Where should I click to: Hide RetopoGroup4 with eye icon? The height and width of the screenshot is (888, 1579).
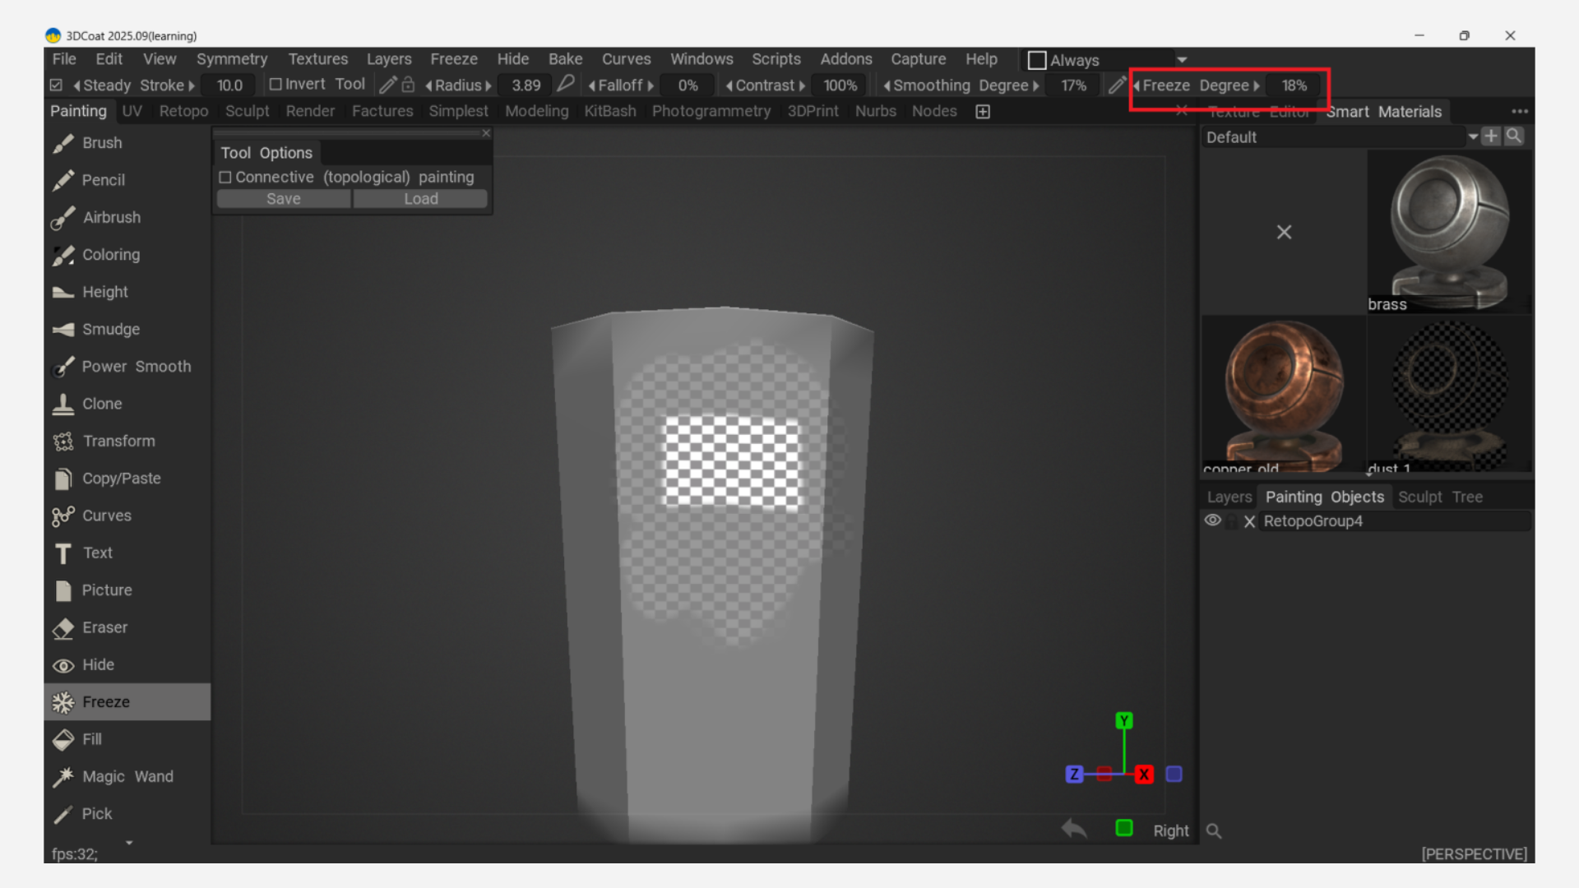pos(1212,520)
